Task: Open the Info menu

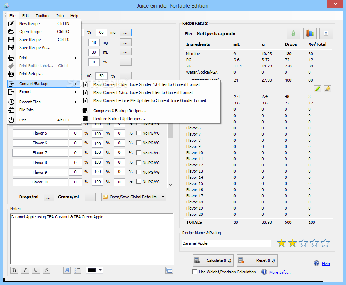Action: coord(60,16)
